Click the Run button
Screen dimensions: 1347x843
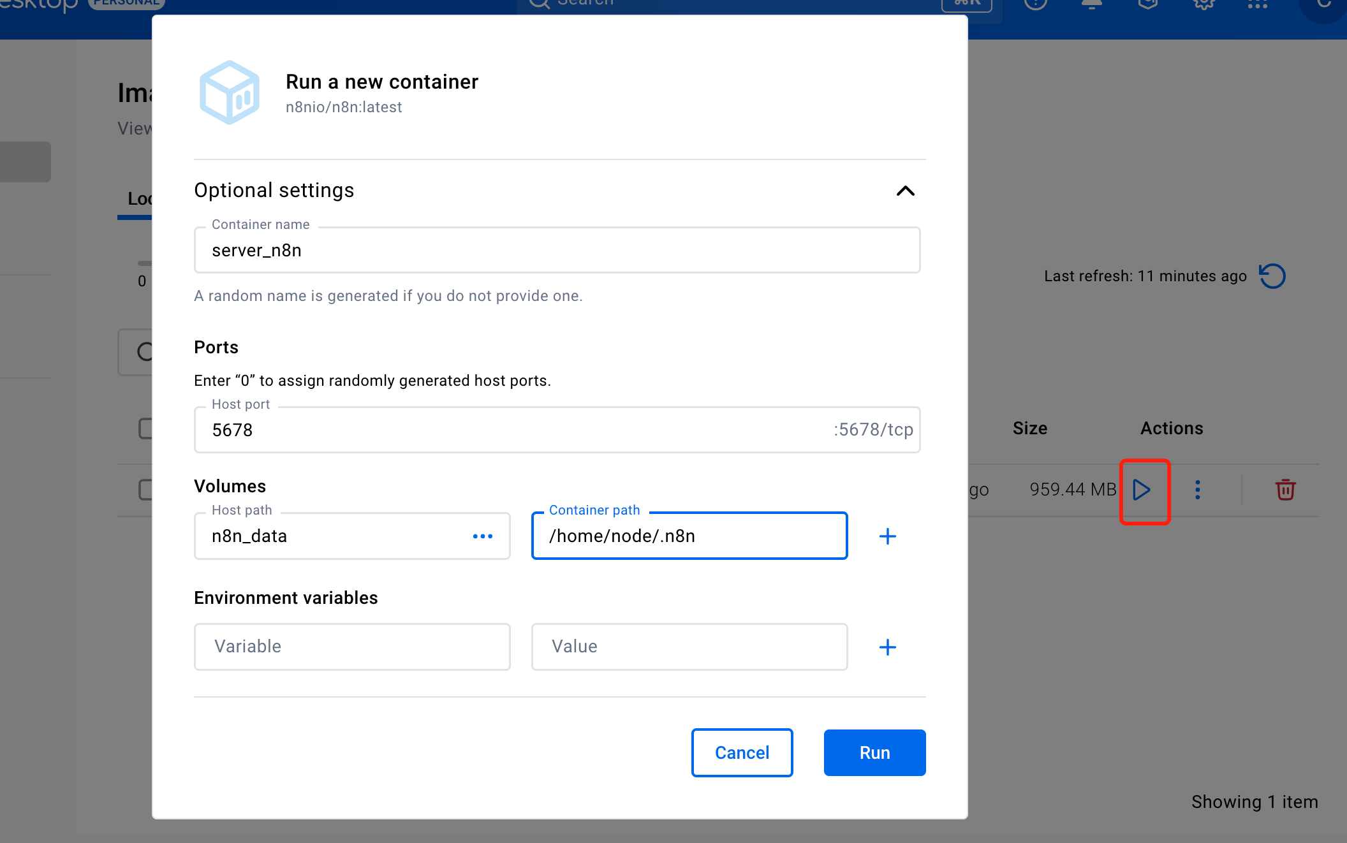pyautogui.click(x=874, y=752)
